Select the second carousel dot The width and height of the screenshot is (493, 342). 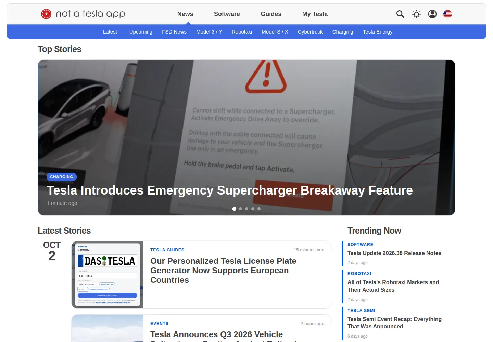240,209
